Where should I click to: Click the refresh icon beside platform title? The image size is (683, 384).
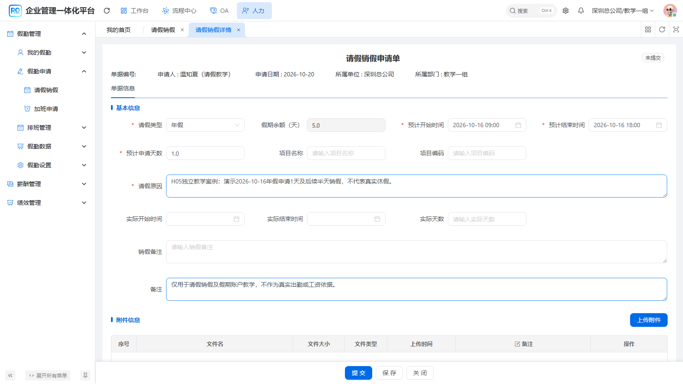(107, 11)
